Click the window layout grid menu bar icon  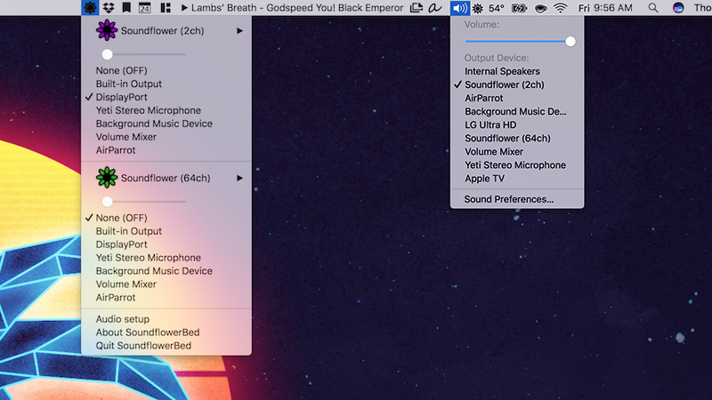pyautogui.click(x=166, y=8)
